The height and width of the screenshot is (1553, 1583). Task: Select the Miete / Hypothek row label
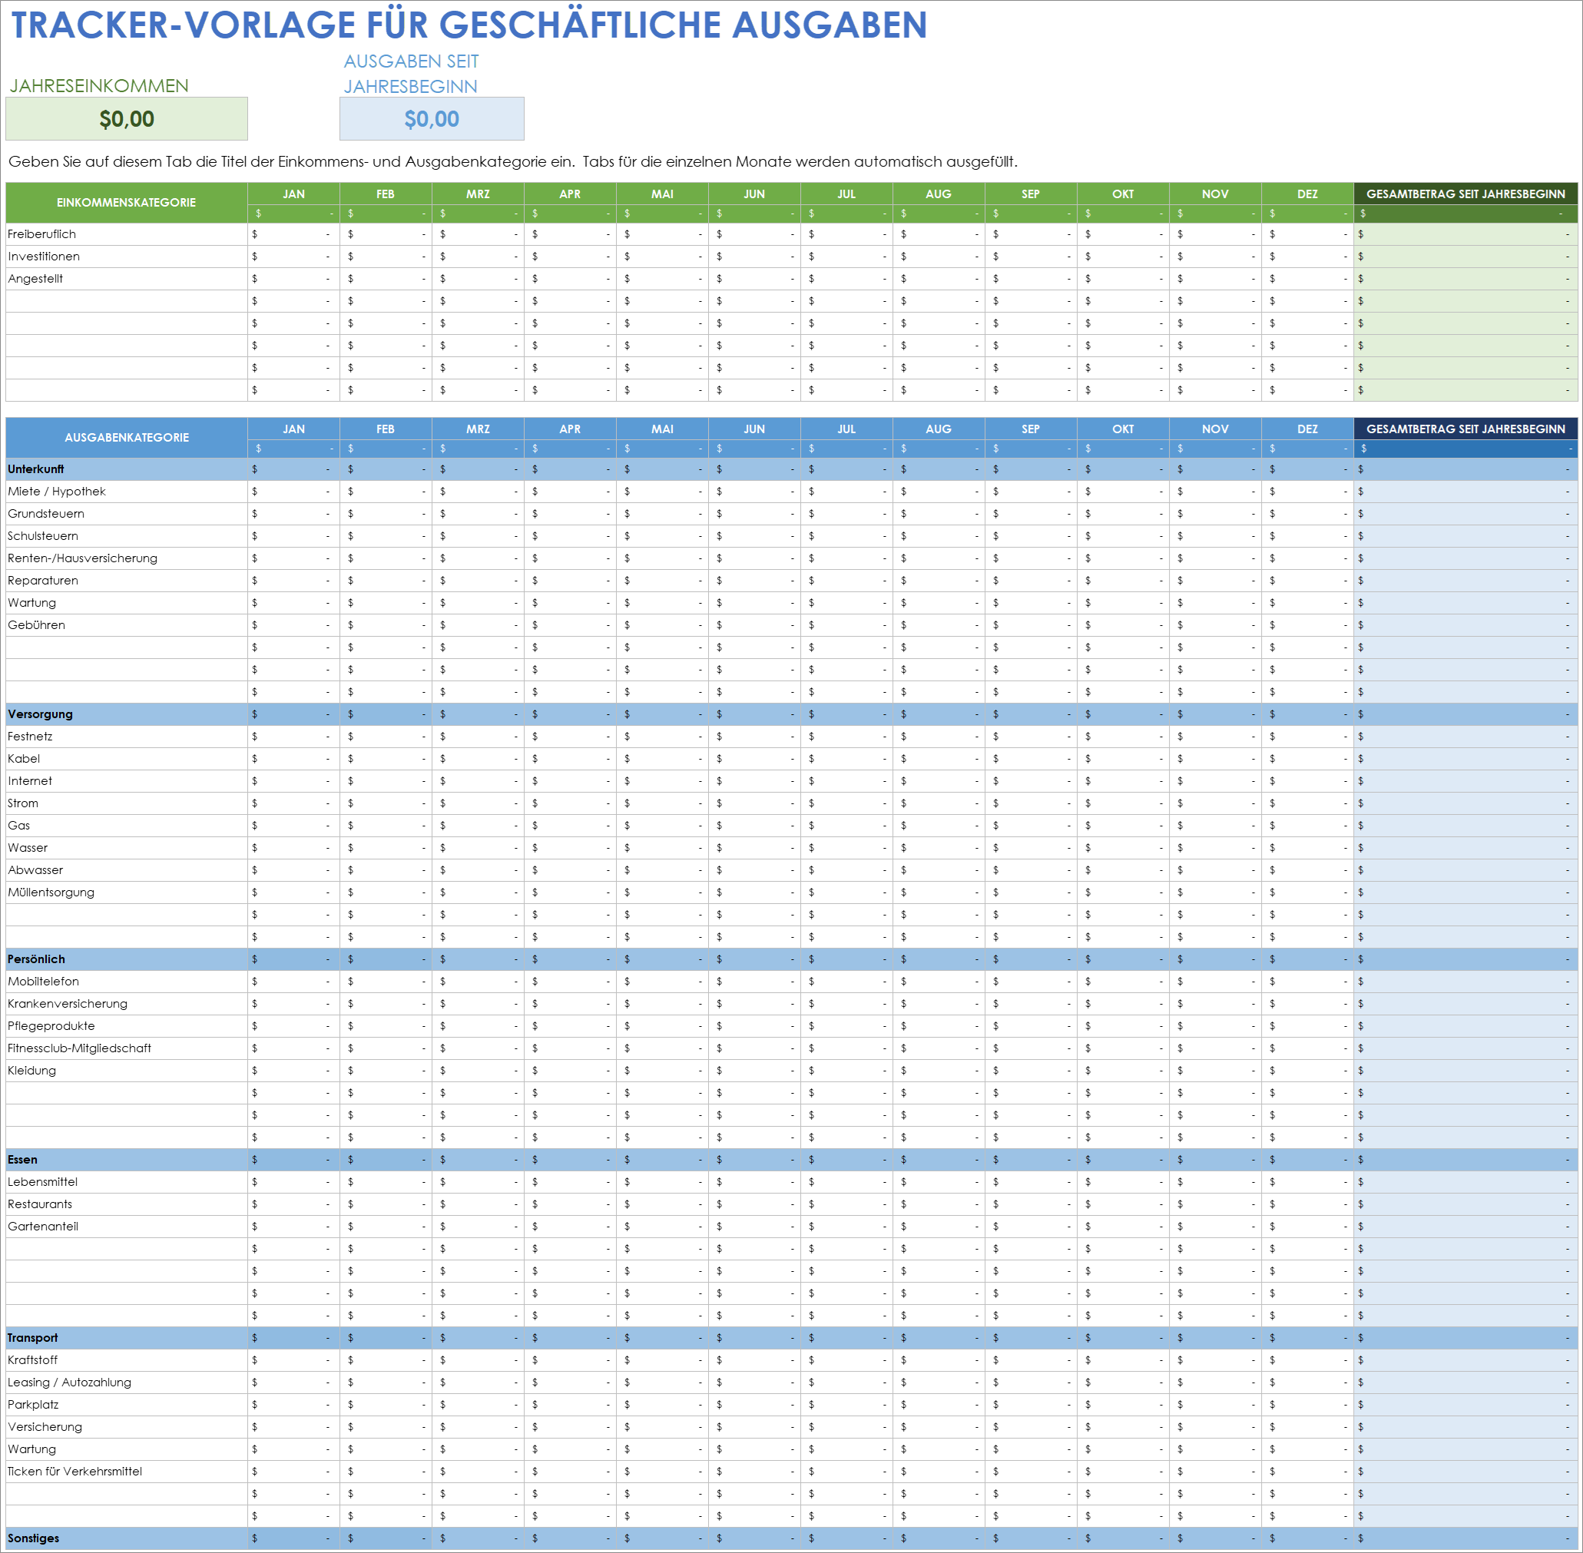pos(127,492)
